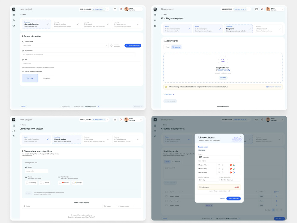The height and width of the screenshot is (223, 297).
Task: Open favorites star icon on General information screen
Action: [x=14, y=26]
